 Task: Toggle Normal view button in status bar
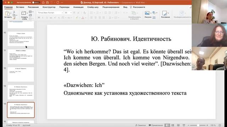(167, 125)
